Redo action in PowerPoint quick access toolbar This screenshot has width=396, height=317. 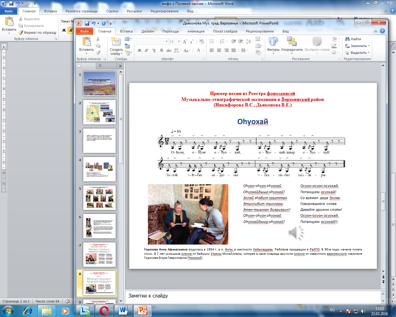pos(104,24)
